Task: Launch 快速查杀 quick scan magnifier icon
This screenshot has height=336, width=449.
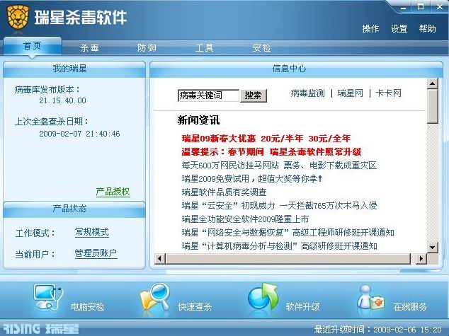Action: click(x=154, y=297)
